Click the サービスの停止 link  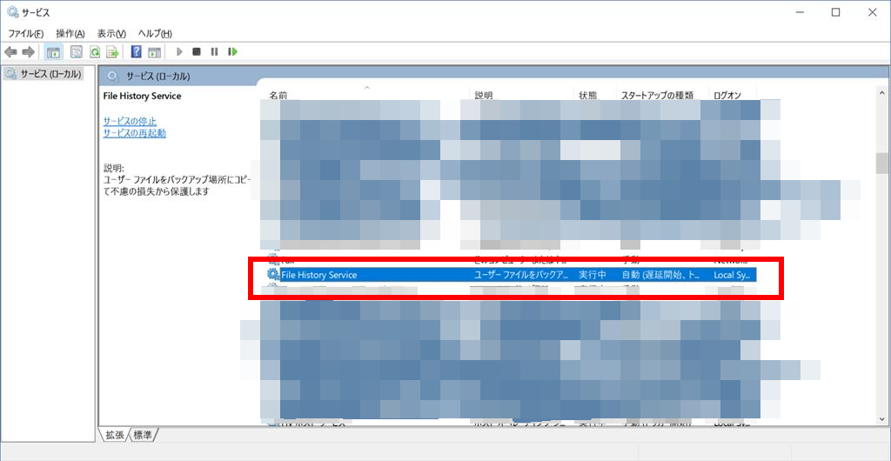point(130,121)
